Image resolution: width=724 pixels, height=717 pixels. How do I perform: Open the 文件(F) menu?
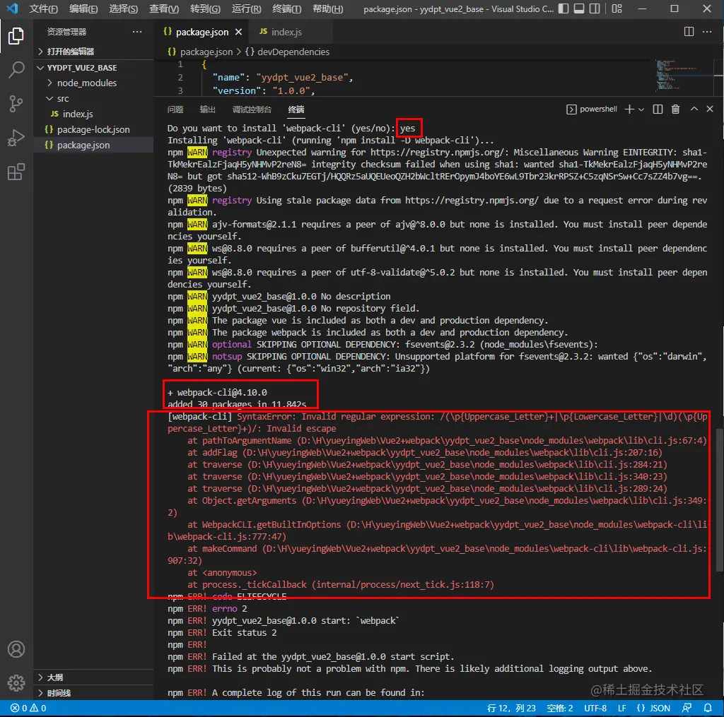click(x=43, y=8)
